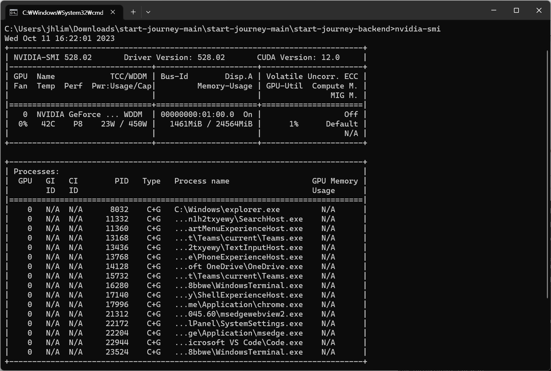551x371 pixels.
Task: Click the cmd icon in the tab
Action: pos(14,12)
